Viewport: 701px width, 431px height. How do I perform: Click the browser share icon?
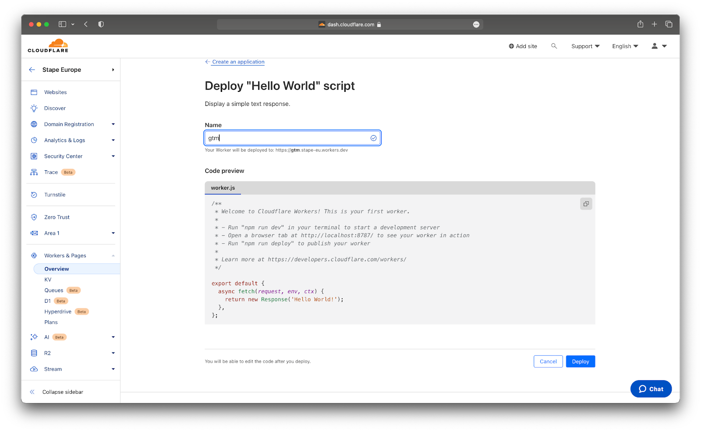click(x=640, y=24)
